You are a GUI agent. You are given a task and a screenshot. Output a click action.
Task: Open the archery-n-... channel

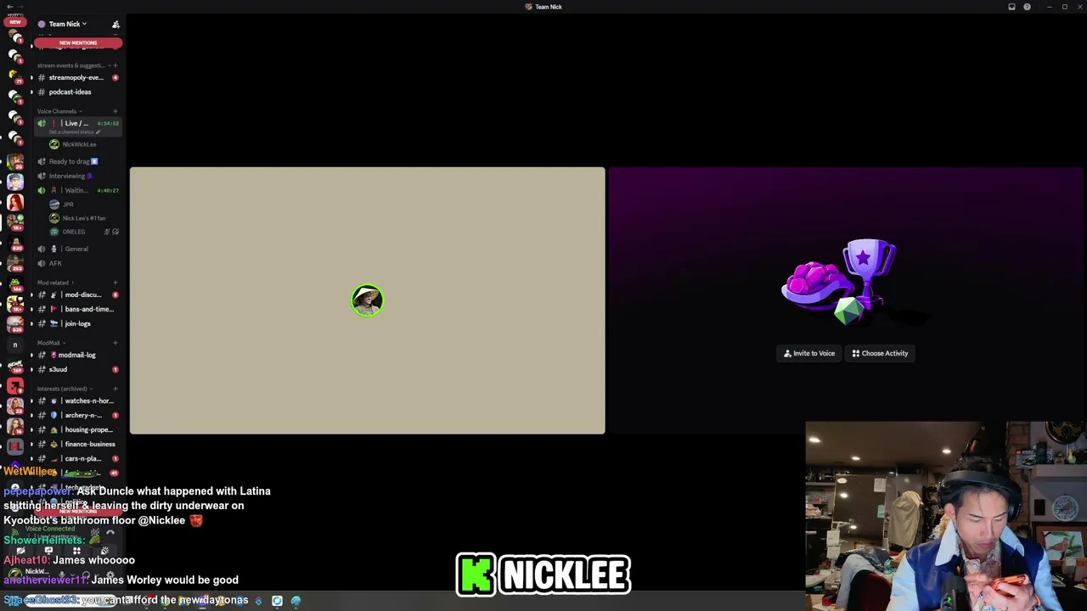76,416
